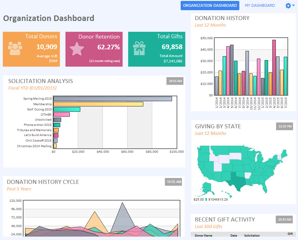Image resolution: width=298 pixels, height=240 pixels.
Task: Sort by the Donor Name column header
Action: (x=204, y=236)
